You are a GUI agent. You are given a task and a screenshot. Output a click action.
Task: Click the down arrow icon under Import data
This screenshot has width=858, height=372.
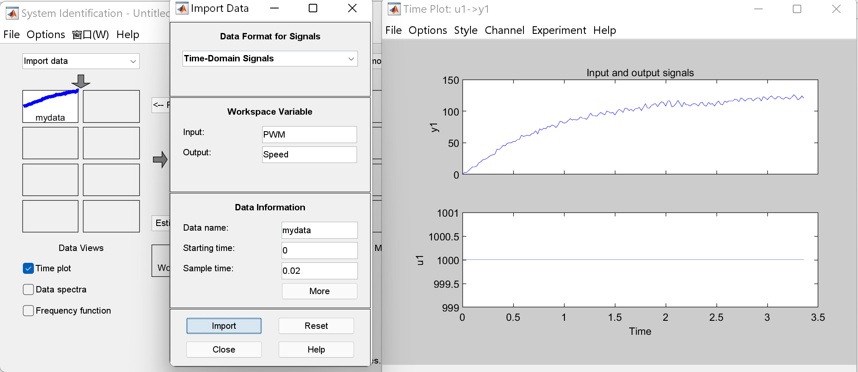click(x=81, y=81)
